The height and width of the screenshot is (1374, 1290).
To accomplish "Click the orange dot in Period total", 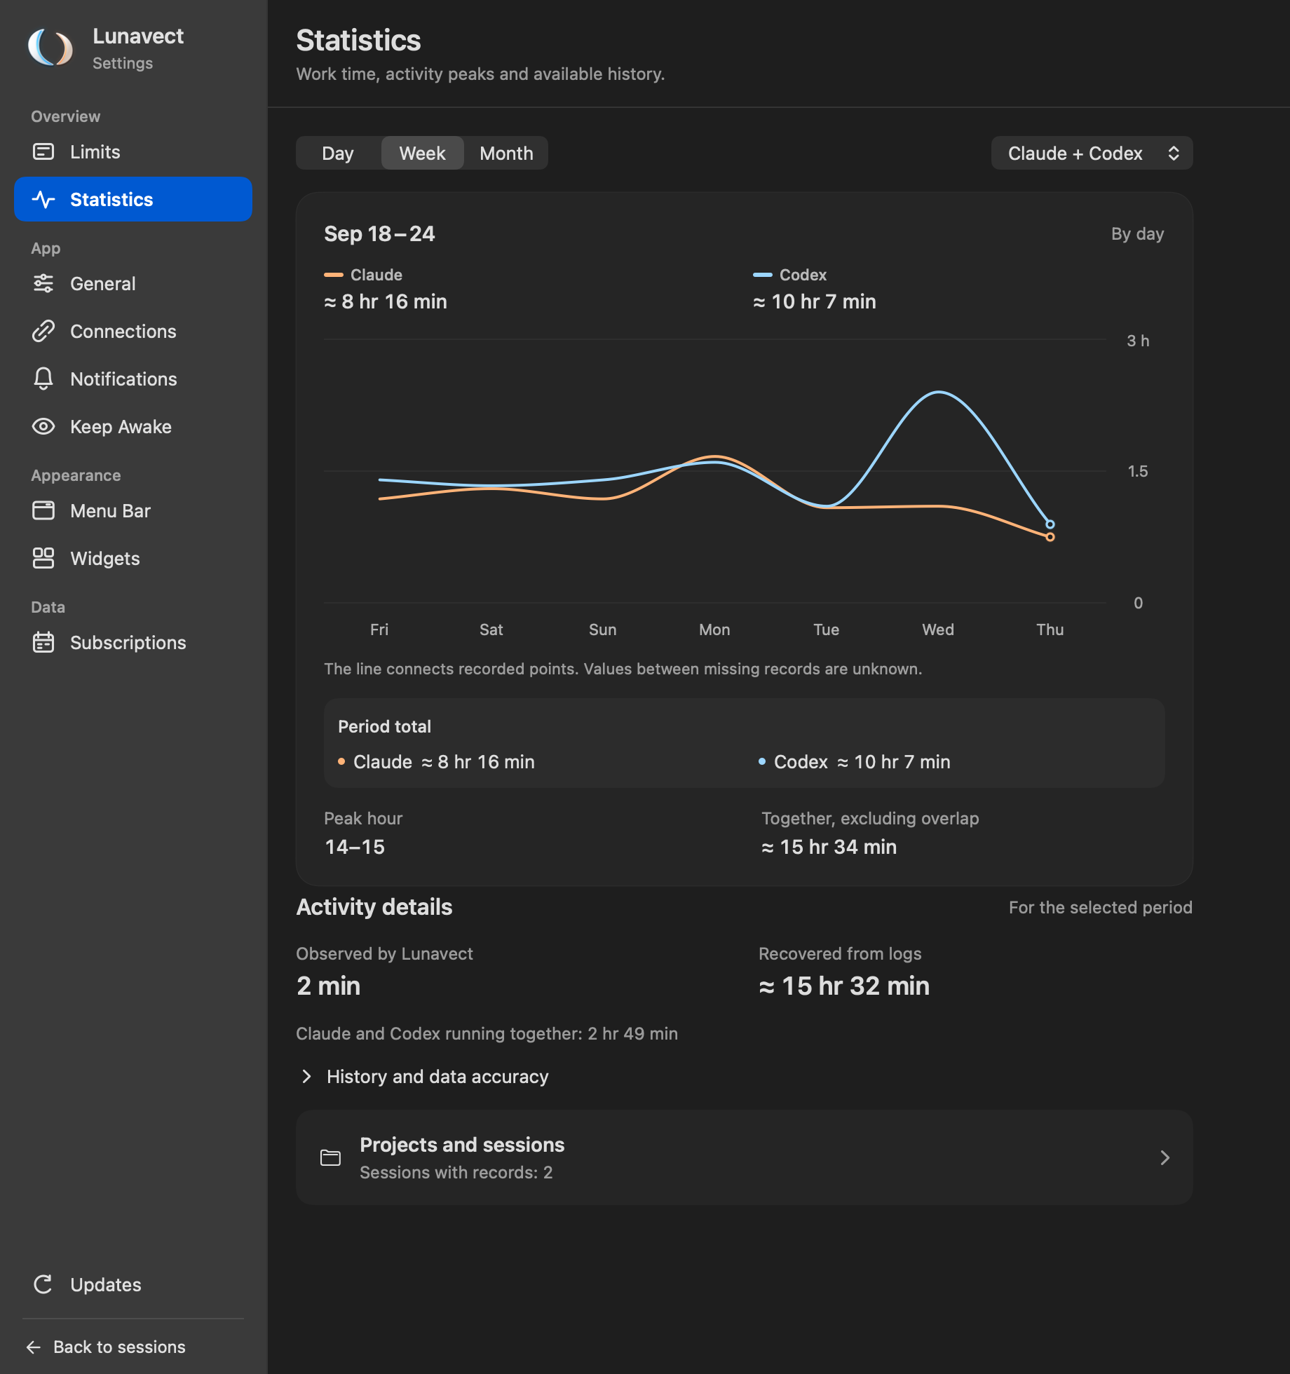I will coord(341,761).
